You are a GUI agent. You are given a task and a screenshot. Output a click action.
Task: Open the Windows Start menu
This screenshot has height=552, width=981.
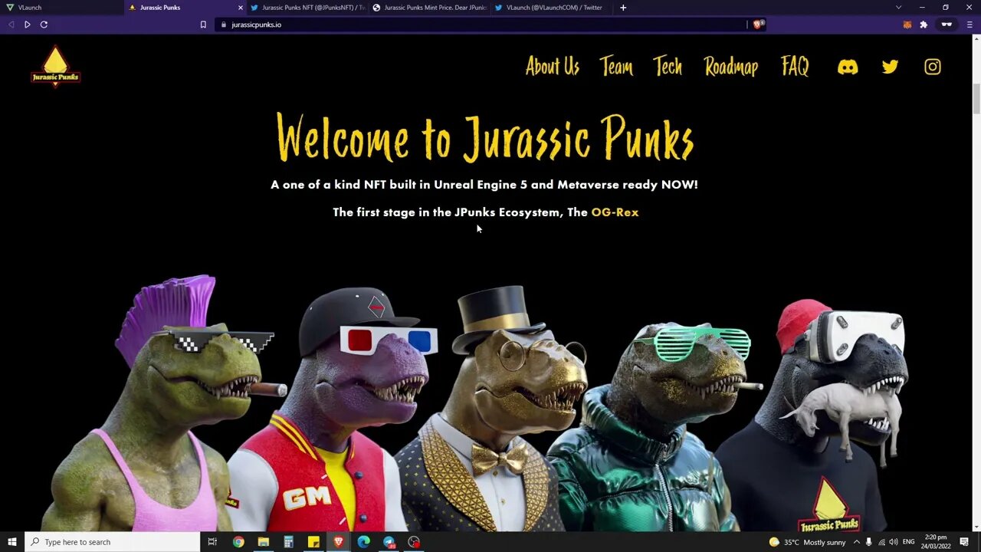coord(12,542)
